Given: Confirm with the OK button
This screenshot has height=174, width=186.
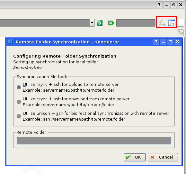Looking at the screenshot, I should pos(135,157).
